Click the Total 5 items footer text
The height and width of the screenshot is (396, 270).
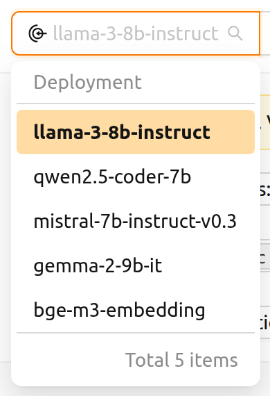coord(181,360)
